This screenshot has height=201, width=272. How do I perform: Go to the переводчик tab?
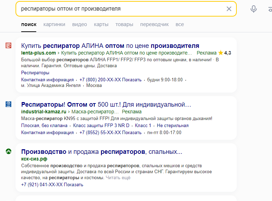[154, 24]
